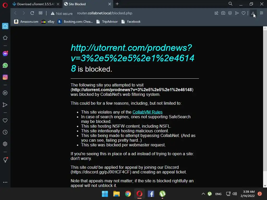Open the Facebook bookmark
This screenshot has height=200, width=267.
[x=131, y=22]
